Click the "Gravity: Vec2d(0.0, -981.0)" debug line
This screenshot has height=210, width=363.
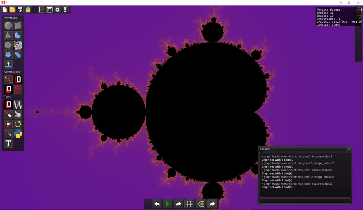coord(339,22)
